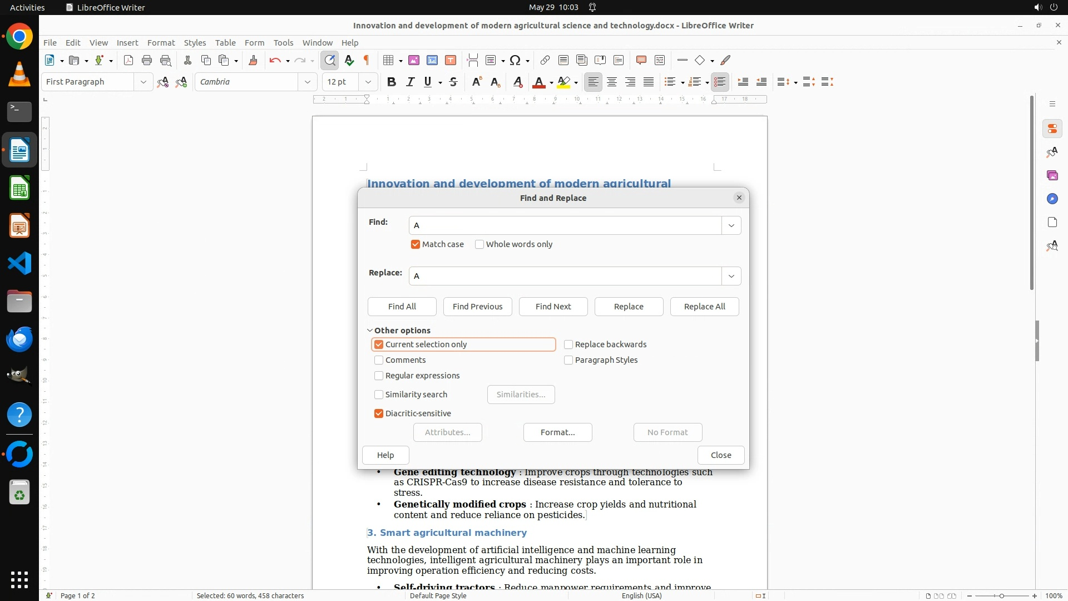Click the Italic formatting icon
Screen dimensions: 1068x601
tap(410, 82)
